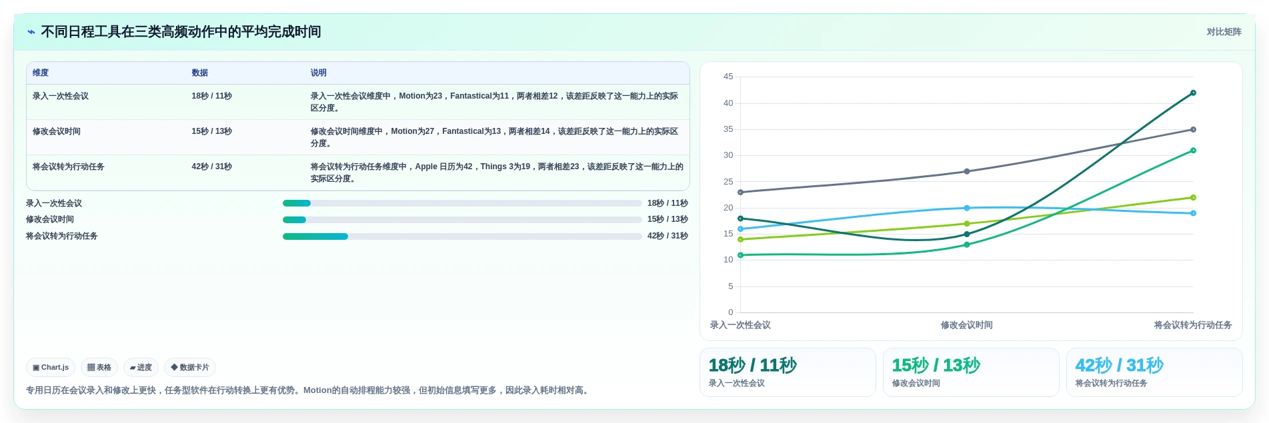Click the 42秒 / 31秒 progress value label

click(668, 236)
